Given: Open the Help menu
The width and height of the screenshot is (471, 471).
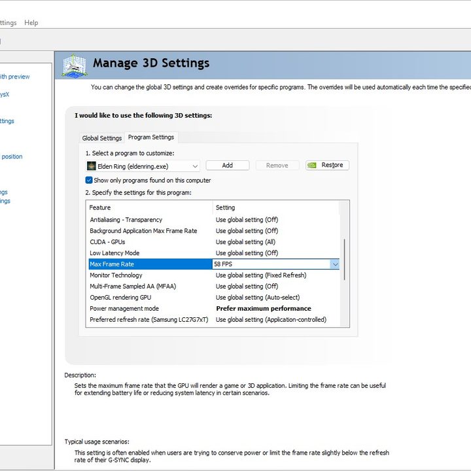Looking at the screenshot, I should [x=31, y=22].
